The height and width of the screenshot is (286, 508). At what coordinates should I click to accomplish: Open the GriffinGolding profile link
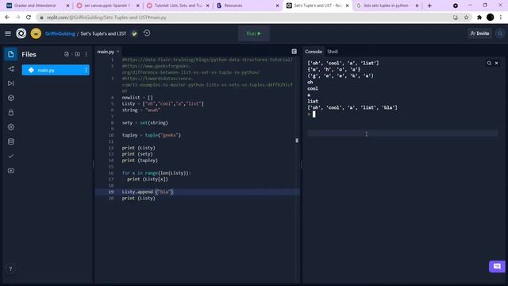pos(60,33)
